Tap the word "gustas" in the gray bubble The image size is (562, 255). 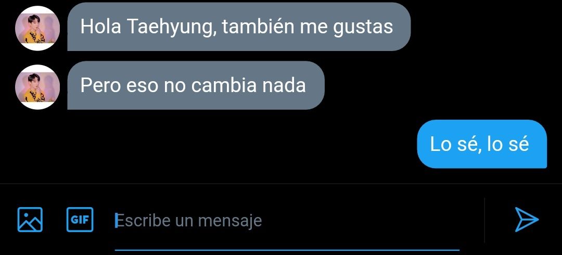click(x=363, y=28)
